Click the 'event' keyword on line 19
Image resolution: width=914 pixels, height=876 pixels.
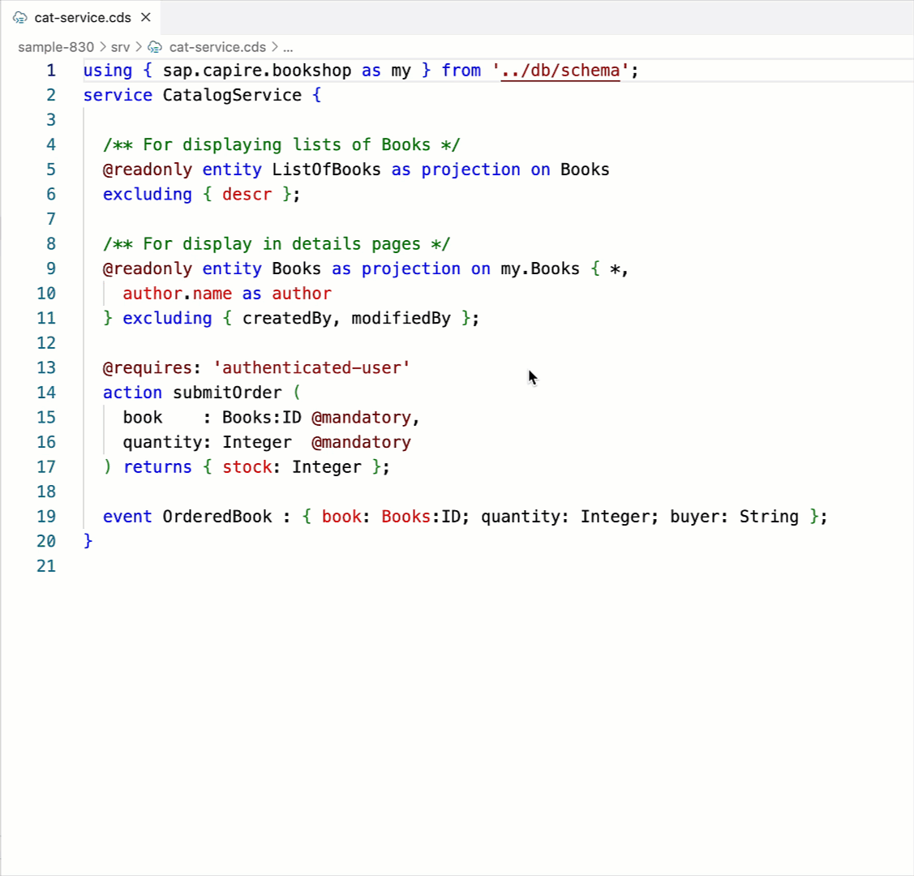click(127, 517)
